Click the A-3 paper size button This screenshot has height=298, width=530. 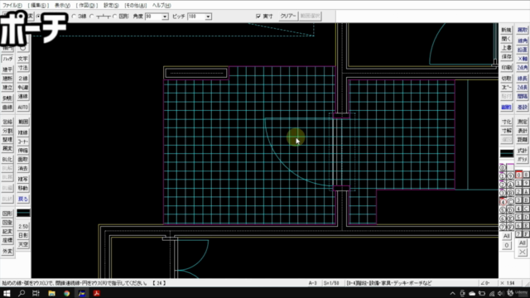(x=313, y=283)
